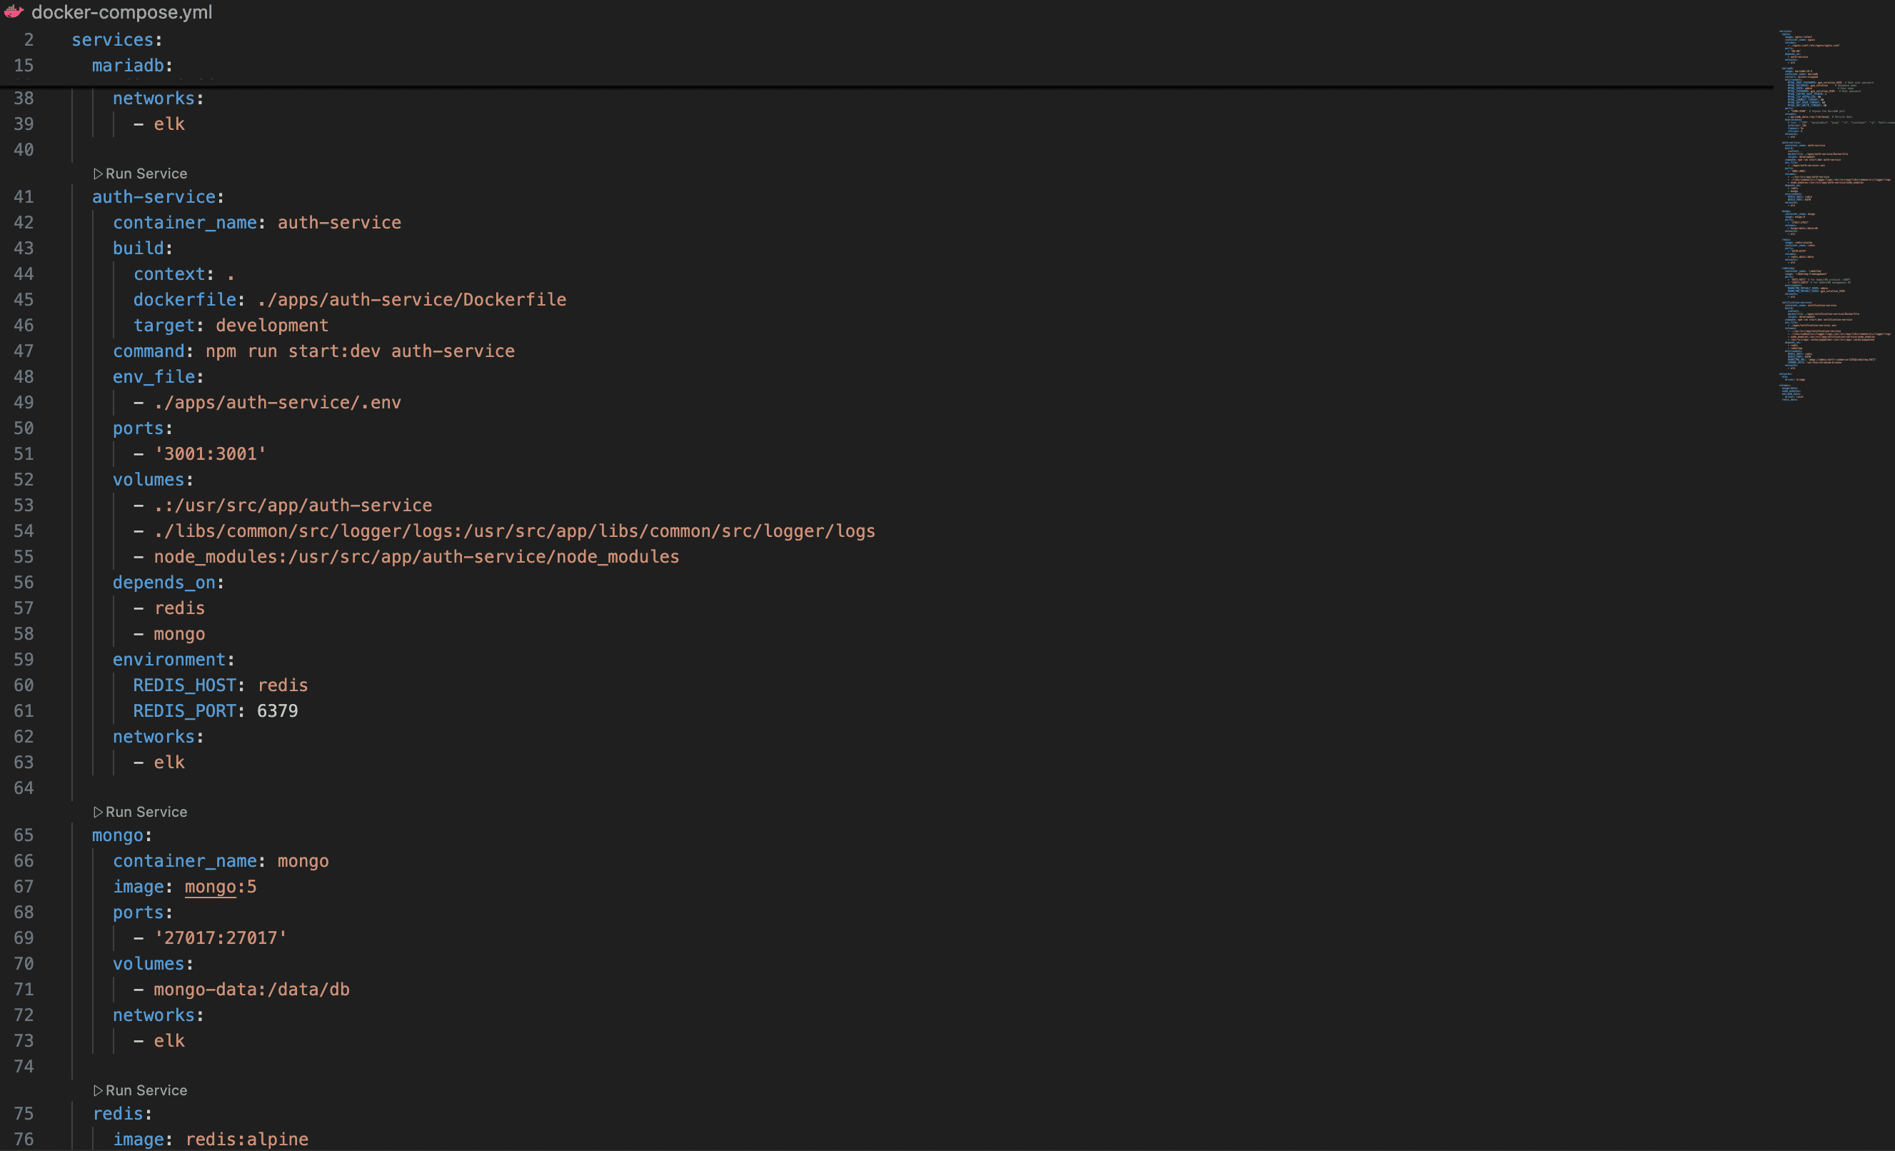Click elk network entry on line 73
The width and height of the screenshot is (1895, 1151).
tap(169, 1041)
